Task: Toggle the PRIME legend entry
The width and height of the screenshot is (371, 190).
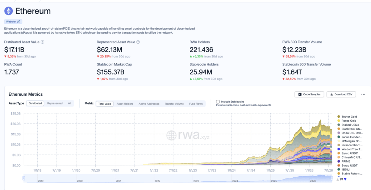Action: [345, 161]
